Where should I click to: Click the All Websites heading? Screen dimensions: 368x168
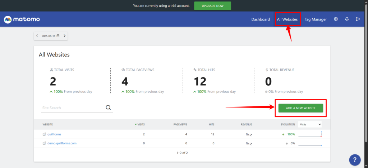point(54,55)
